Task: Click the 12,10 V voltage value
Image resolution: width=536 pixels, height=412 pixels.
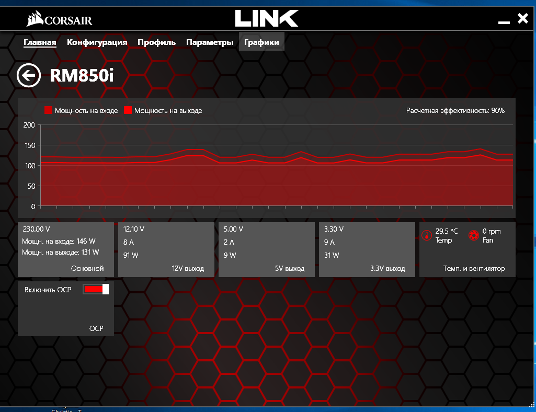Action: [134, 229]
